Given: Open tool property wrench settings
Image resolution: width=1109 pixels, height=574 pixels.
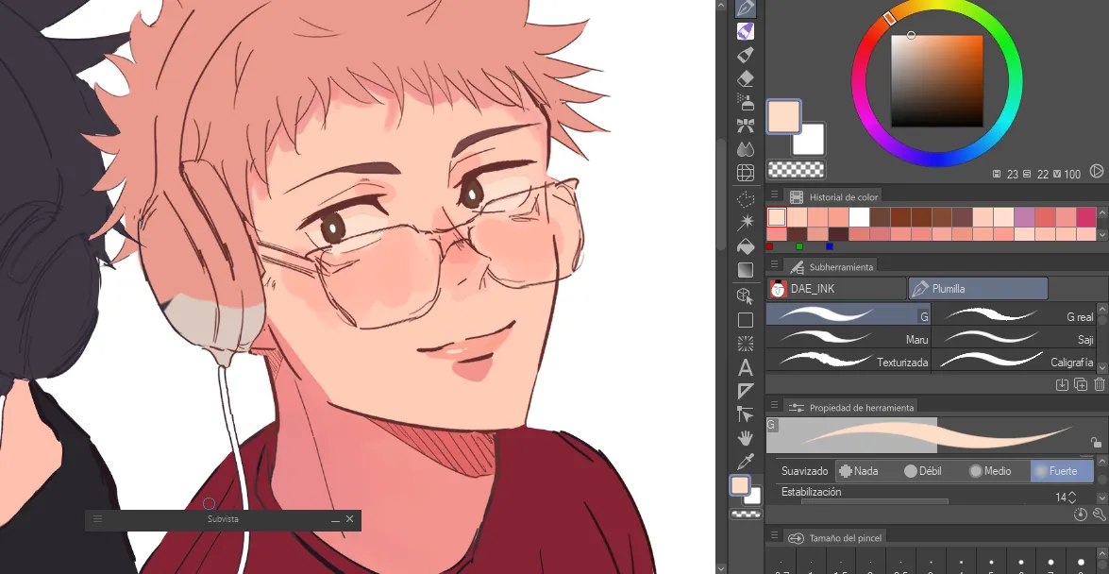Looking at the screenshot, I should pos(1100,515).
